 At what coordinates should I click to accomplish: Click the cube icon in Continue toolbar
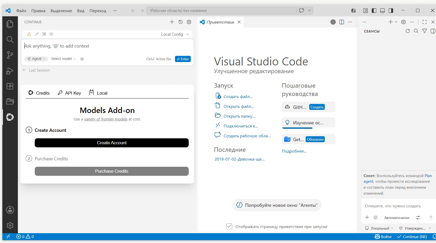pos(51,34)
